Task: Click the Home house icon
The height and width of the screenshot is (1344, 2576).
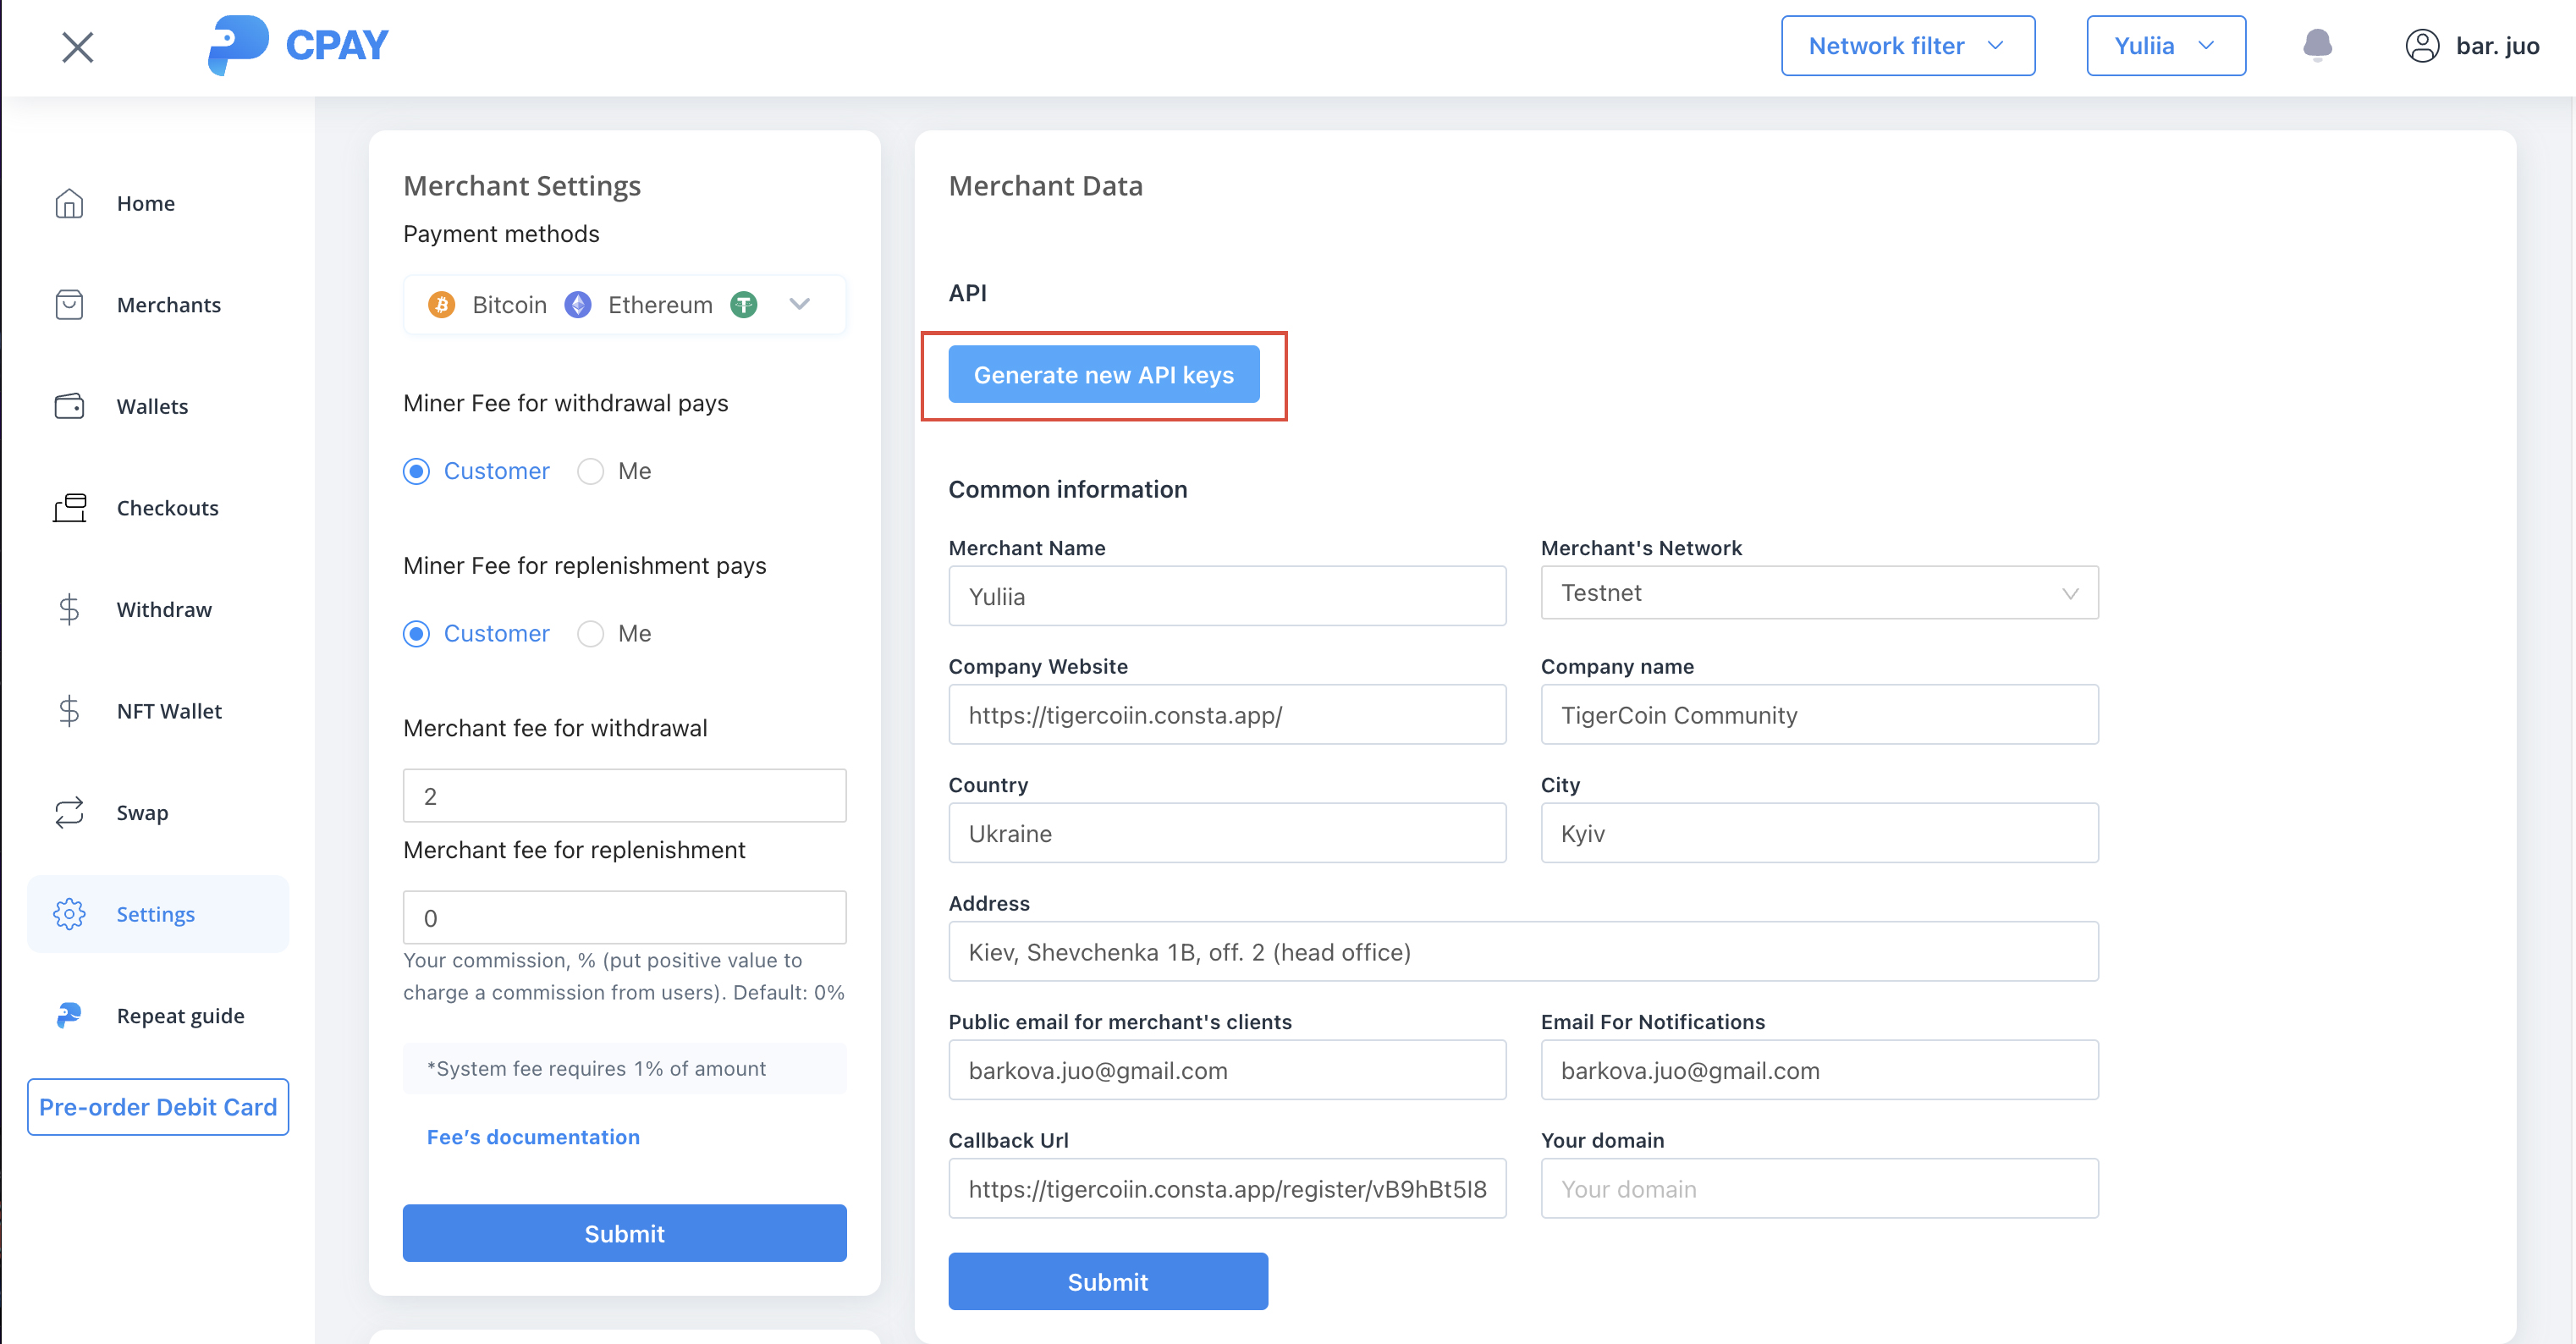Action: [x=69, y=204]
